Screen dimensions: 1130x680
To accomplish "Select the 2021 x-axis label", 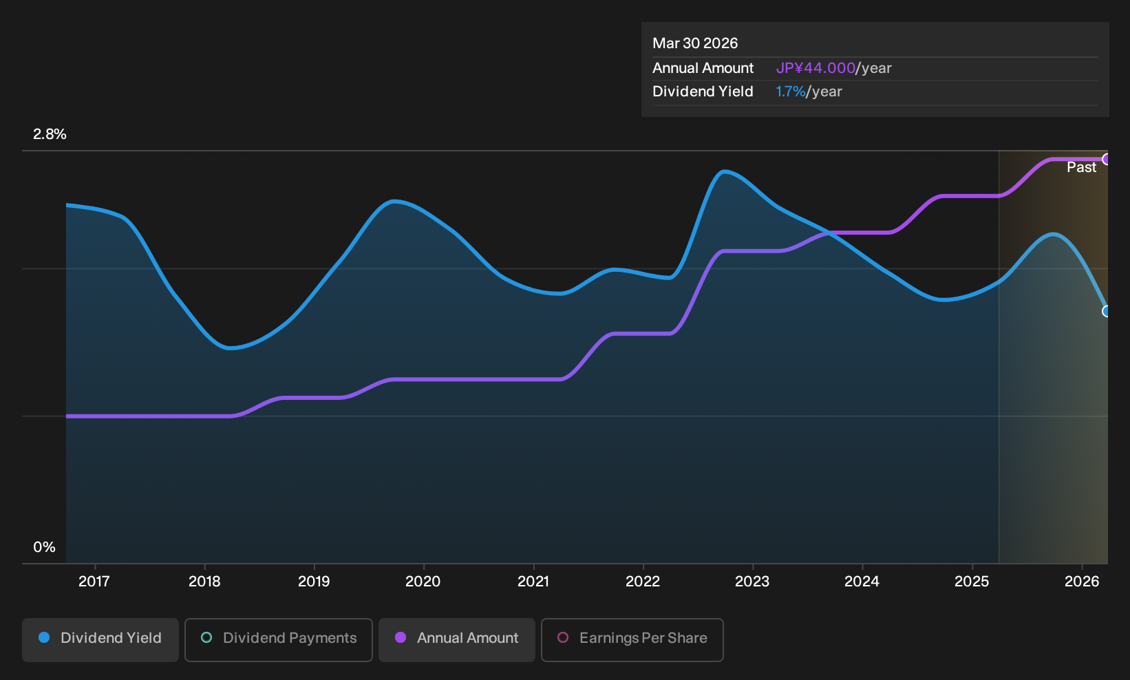I will [x=533, y=582].
